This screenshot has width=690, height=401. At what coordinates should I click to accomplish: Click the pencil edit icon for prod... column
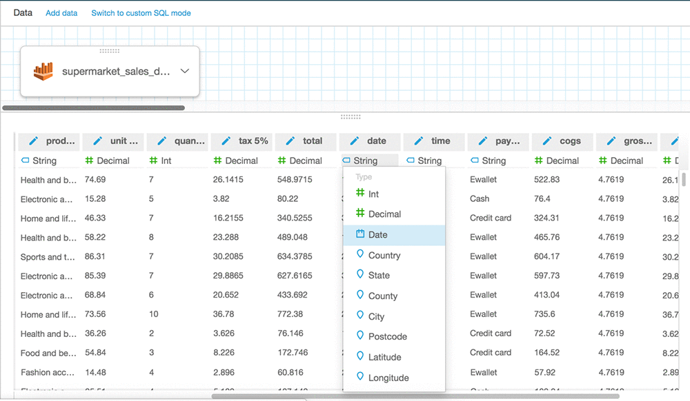point(33,141)
